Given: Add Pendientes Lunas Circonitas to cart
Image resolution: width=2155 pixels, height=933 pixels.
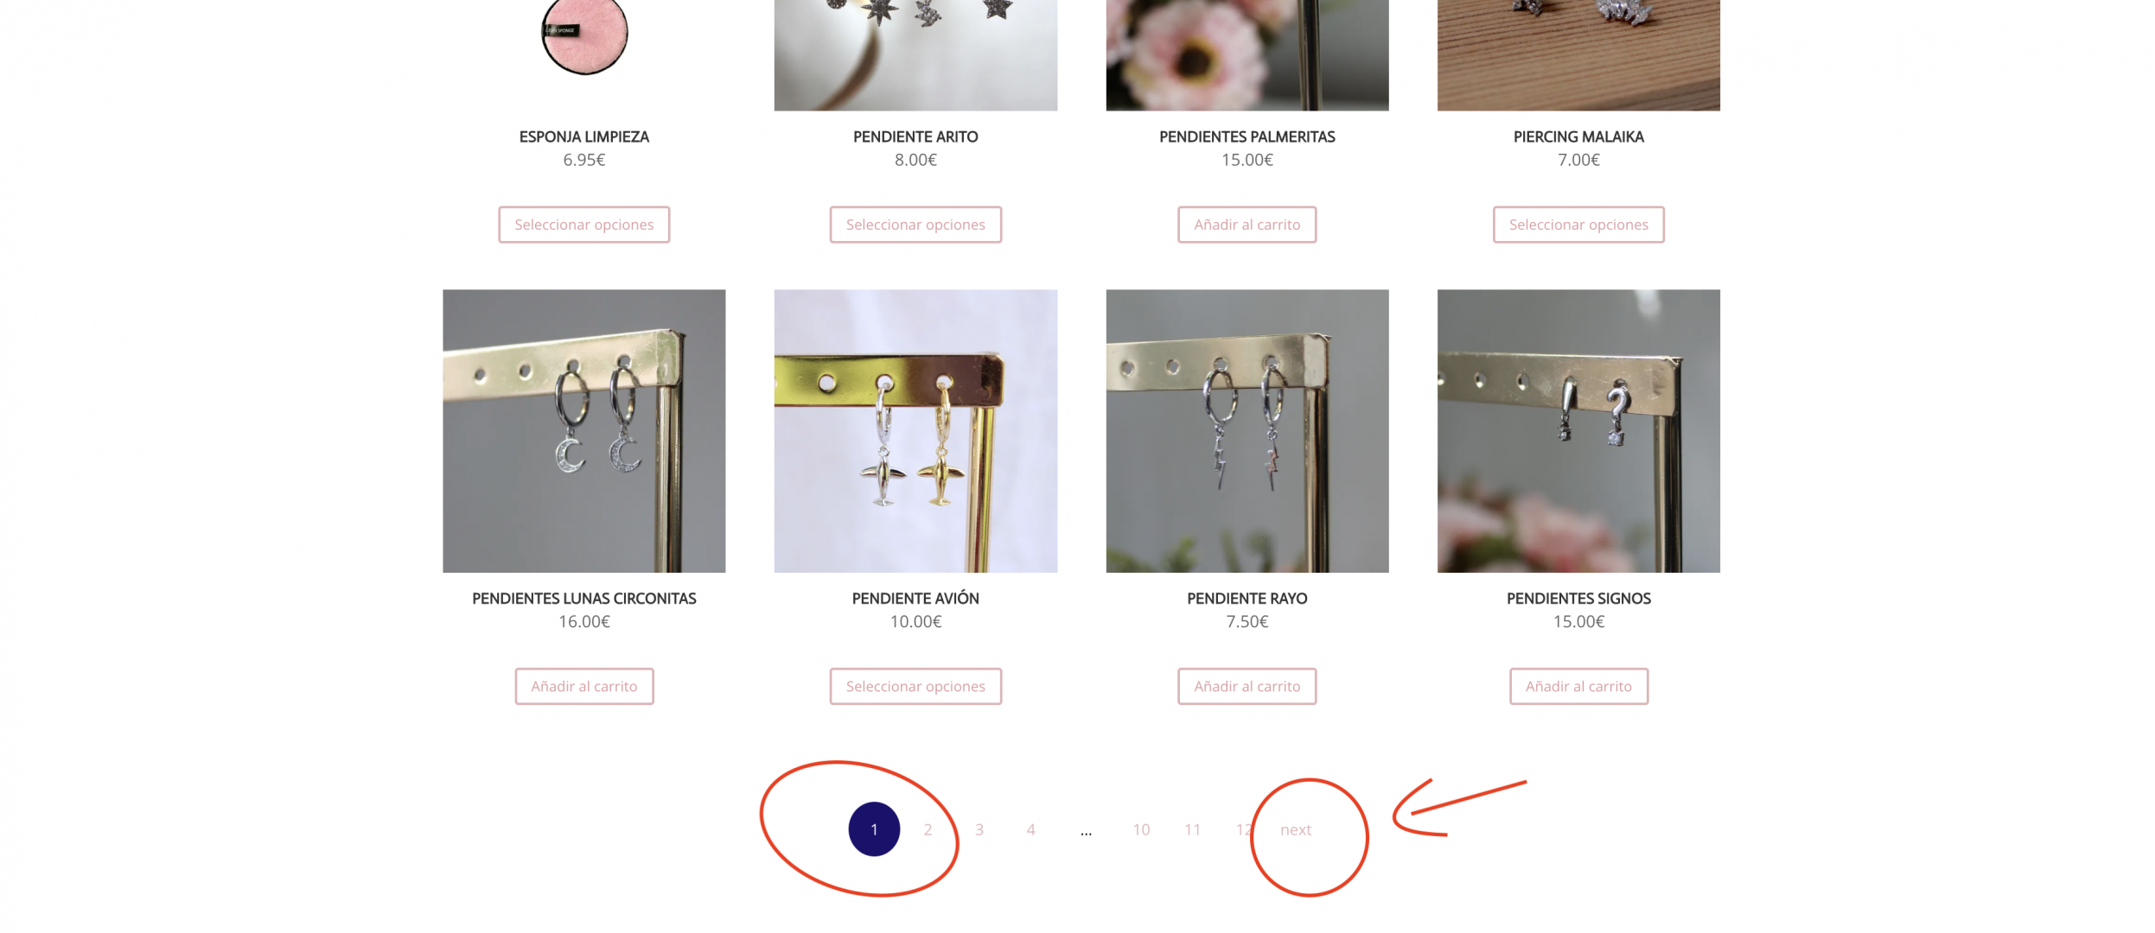Looking at the screenshot, I should (583, 686).
